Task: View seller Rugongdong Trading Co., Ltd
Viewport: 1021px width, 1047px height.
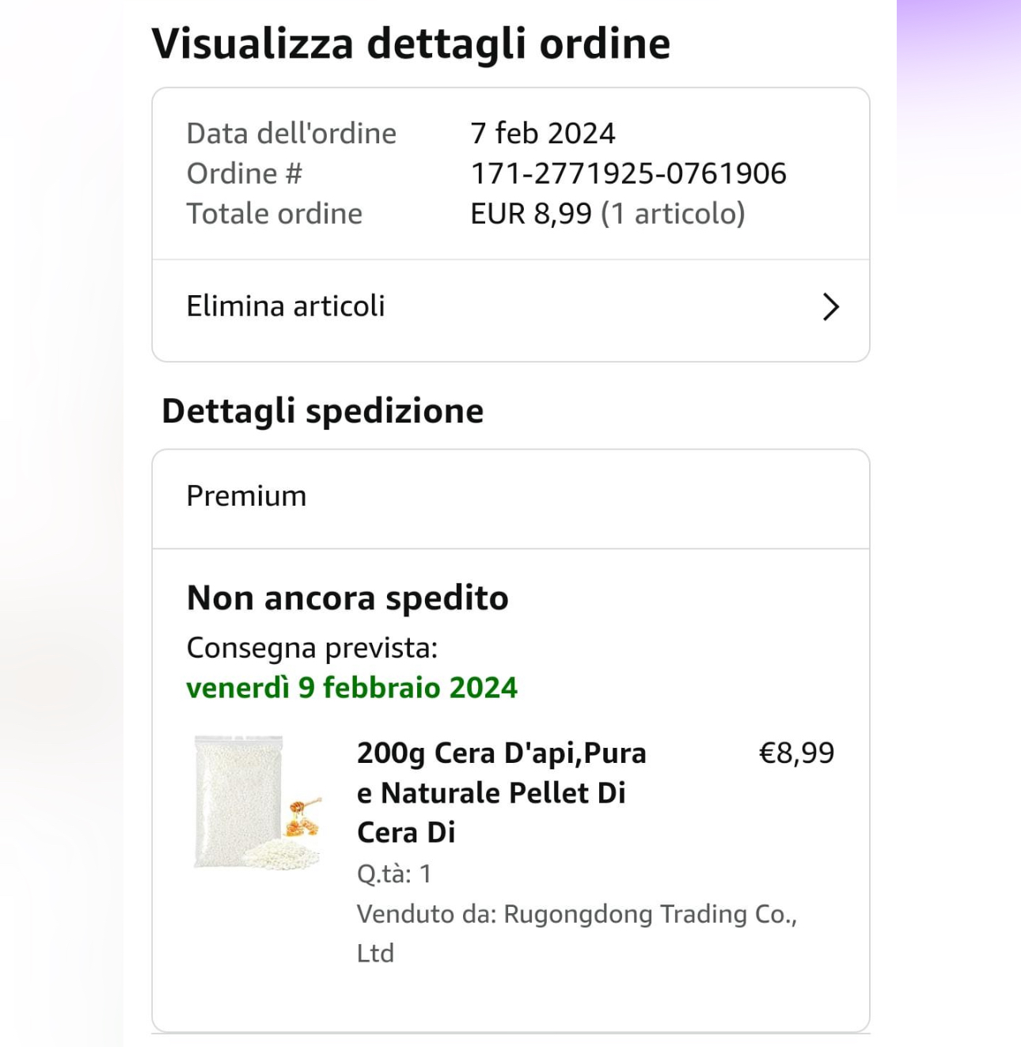Action: (x=577, y=933)
